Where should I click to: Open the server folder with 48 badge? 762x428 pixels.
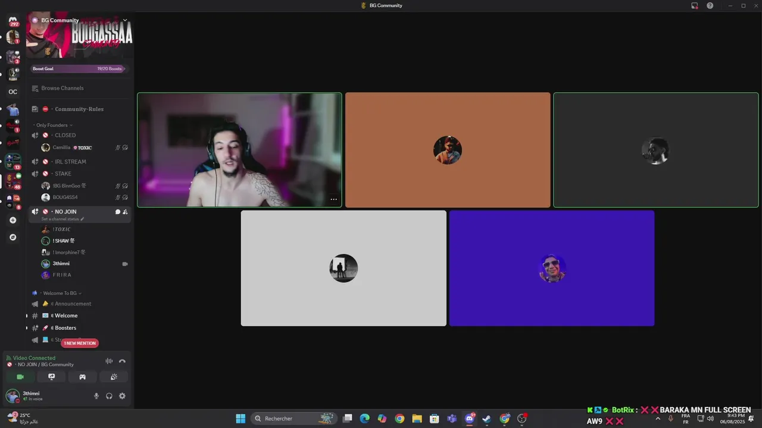point(13,181)
